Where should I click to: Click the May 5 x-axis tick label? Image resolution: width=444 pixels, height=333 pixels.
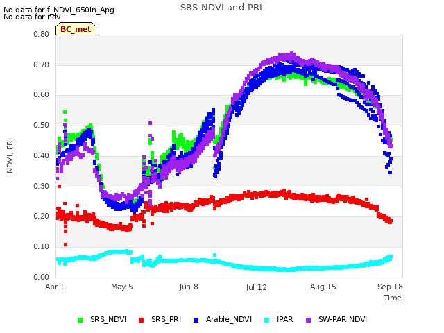click(x=122, y=287)
